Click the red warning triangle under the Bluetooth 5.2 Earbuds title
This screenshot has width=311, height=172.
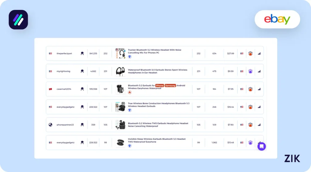coord(130,92)
